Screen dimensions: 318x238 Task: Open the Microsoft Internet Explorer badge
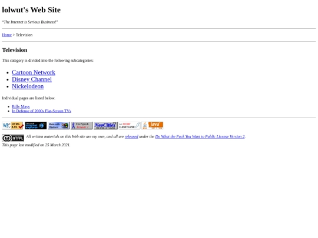click(36, 126)
